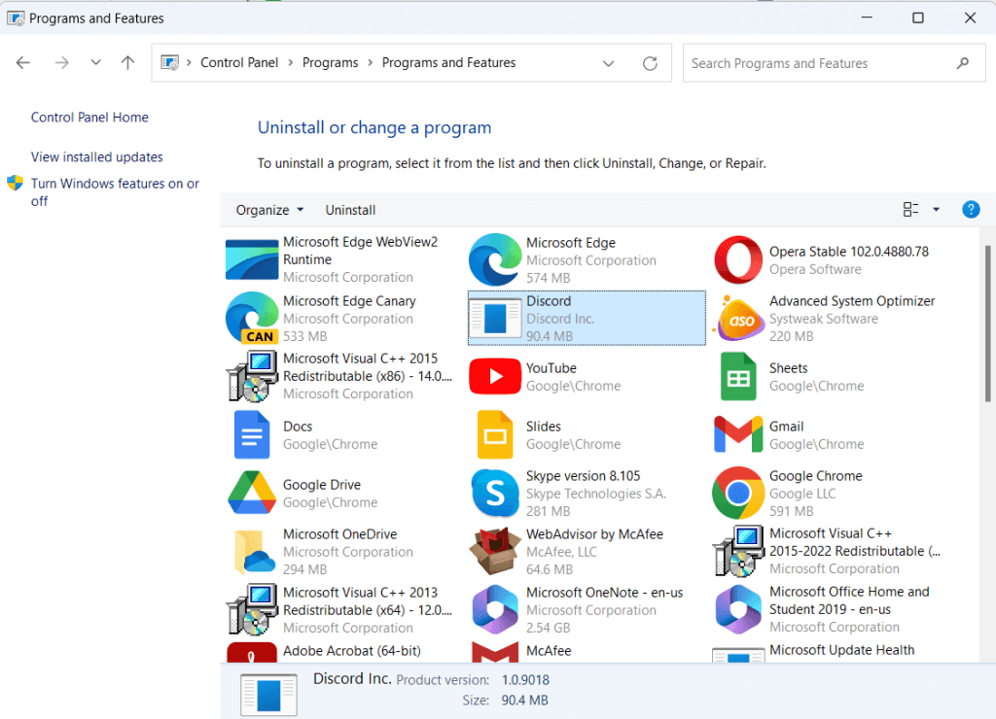Select the WebAdvisor by McAfee name
This screenshot has height=719, width=996.
point(594,534)
